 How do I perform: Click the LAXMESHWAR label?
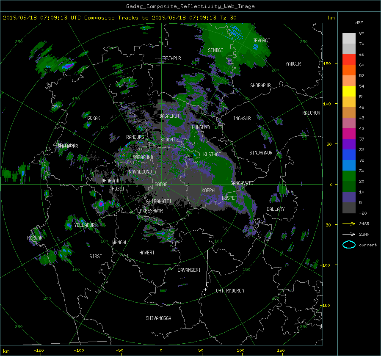tap(150, 211)
